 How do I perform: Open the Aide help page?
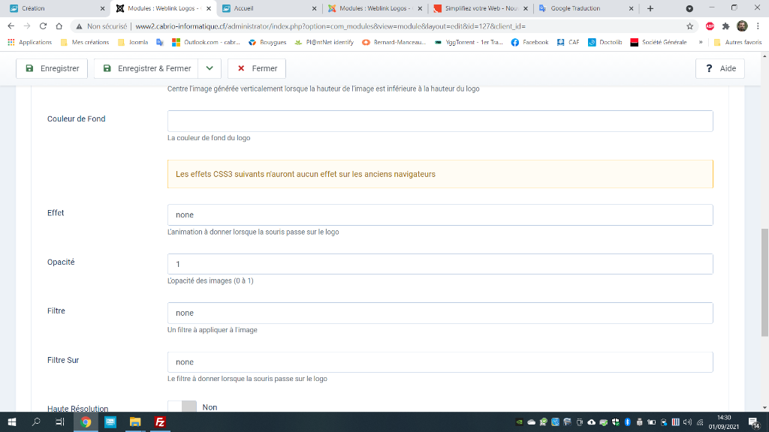(x=720, y=68)
